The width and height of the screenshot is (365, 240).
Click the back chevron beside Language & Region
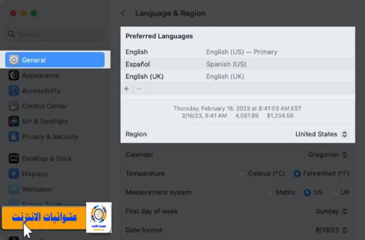(x=123, y=13)
